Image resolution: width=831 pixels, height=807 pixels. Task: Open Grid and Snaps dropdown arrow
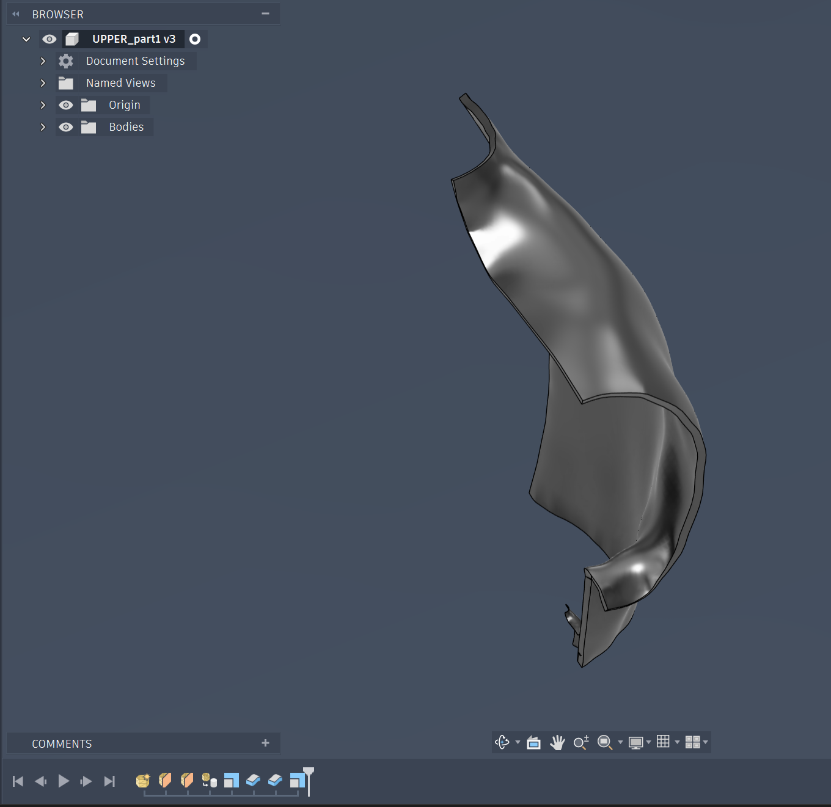coord(677,743)
